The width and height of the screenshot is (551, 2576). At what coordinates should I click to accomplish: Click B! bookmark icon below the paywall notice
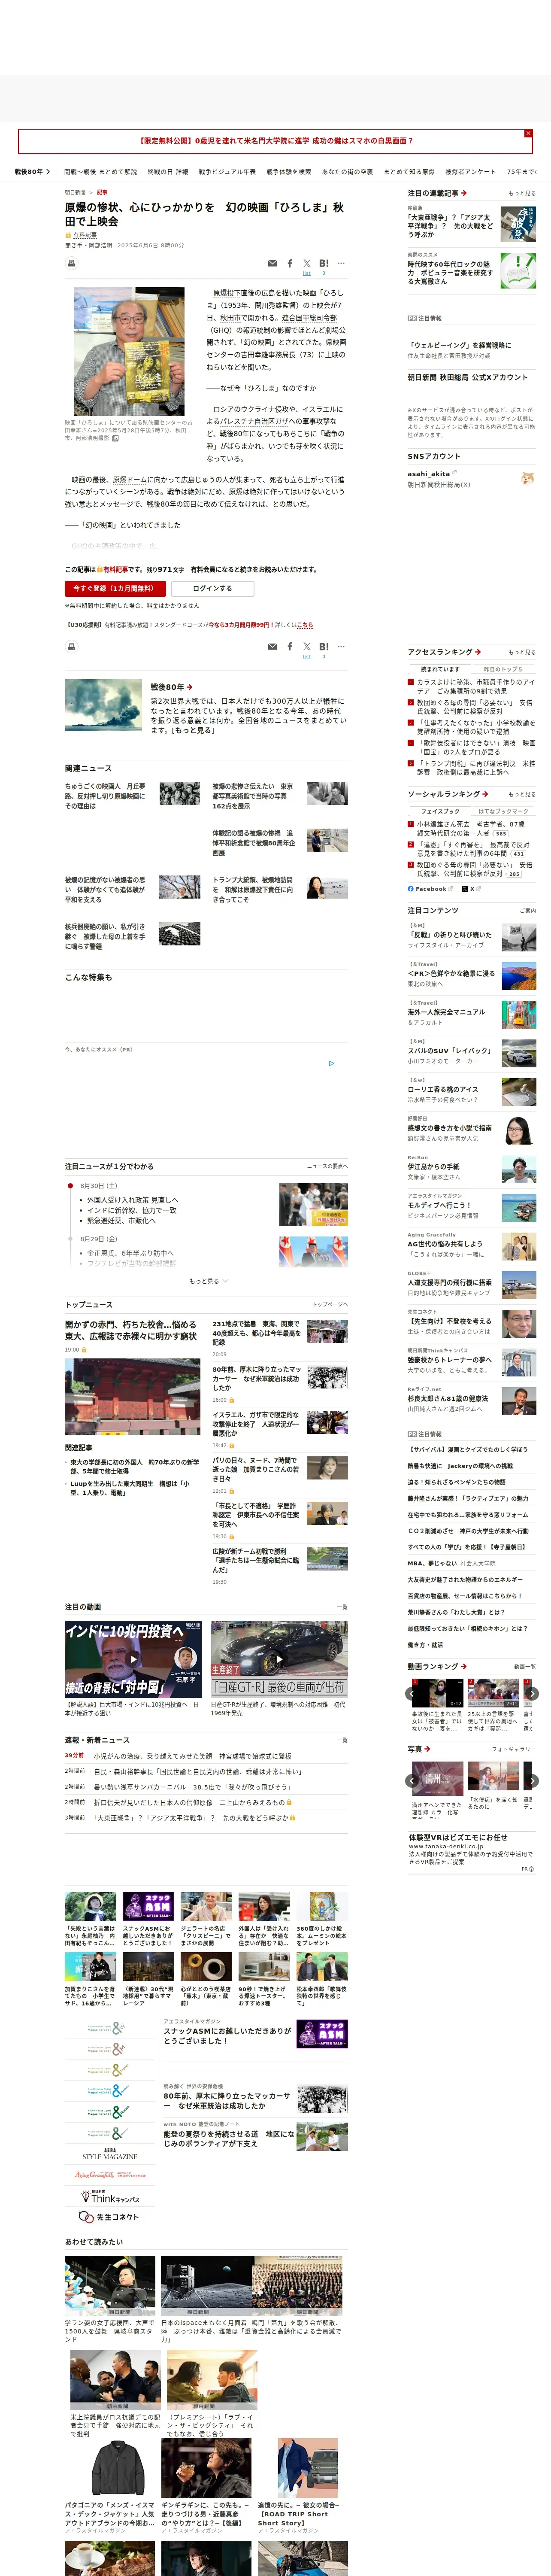(x=324, y=647)
